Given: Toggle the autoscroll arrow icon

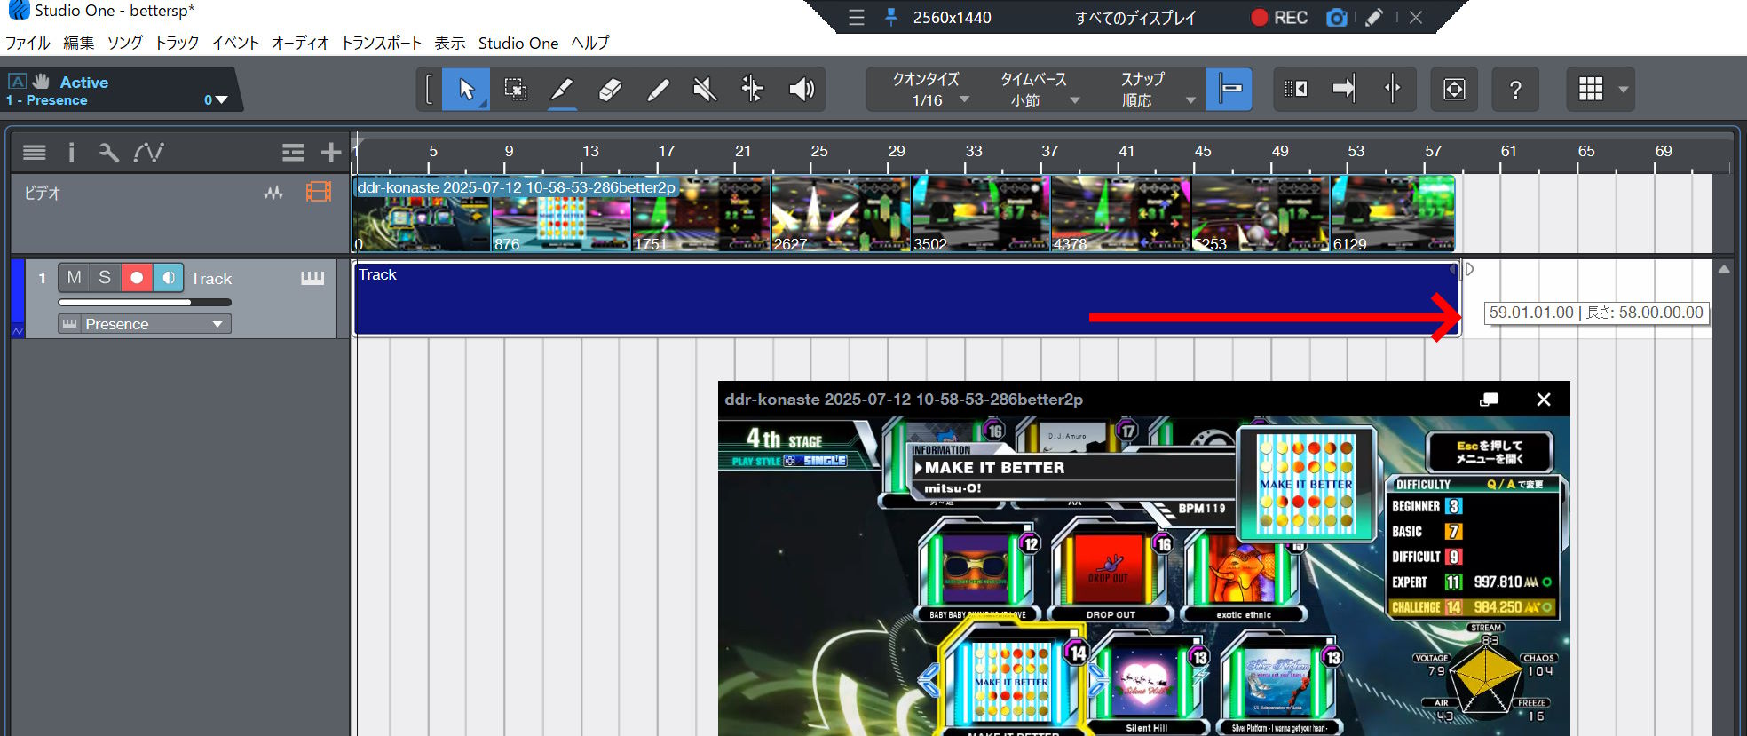Looking at the screenshot, I should pyautogui.click(x=1344, y=89).
